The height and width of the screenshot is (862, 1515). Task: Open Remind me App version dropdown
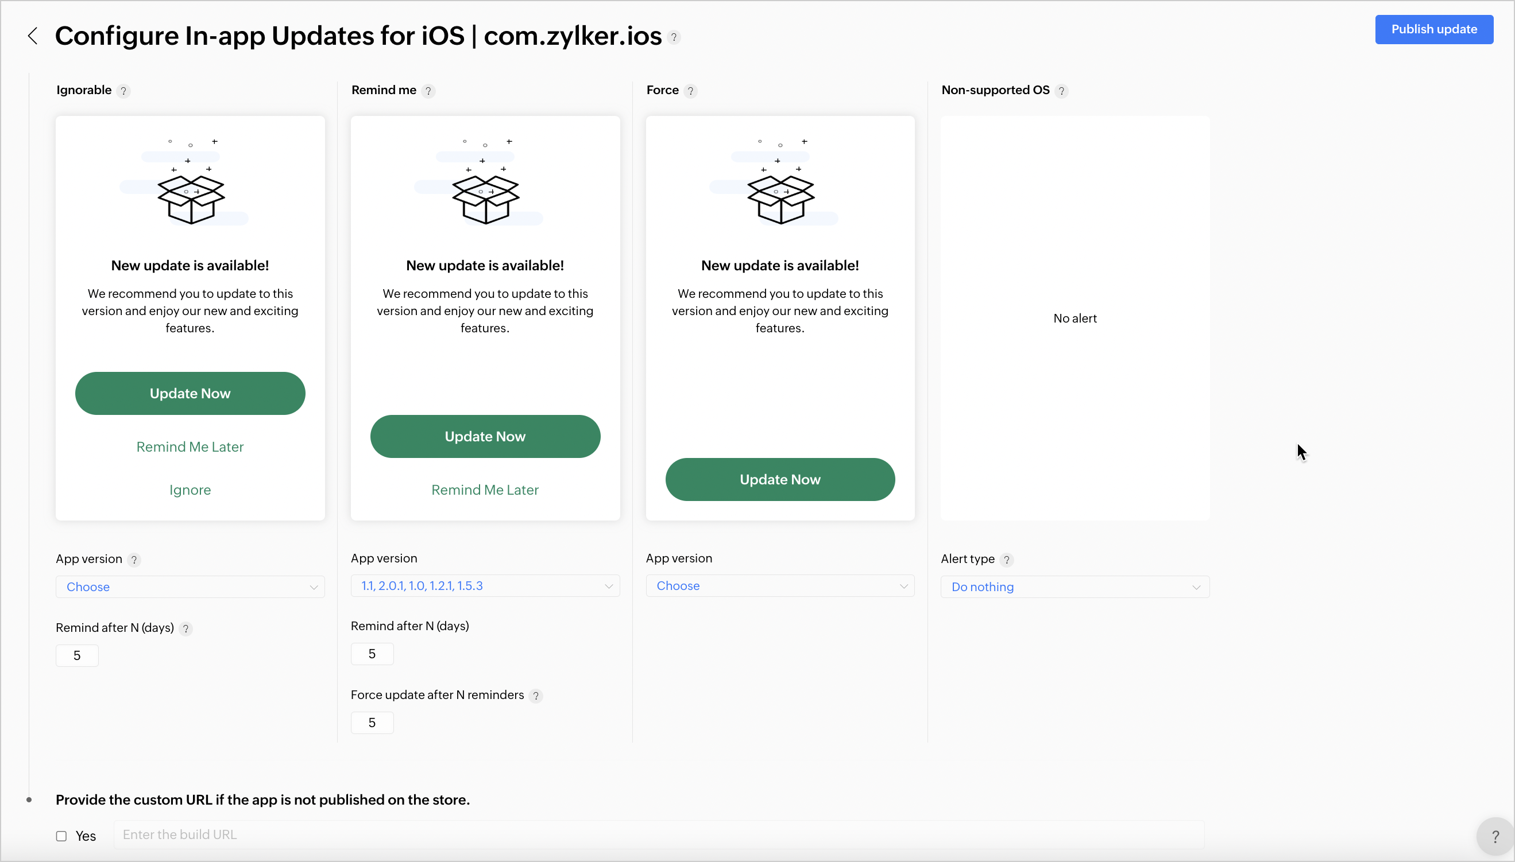tap(485, 585)
